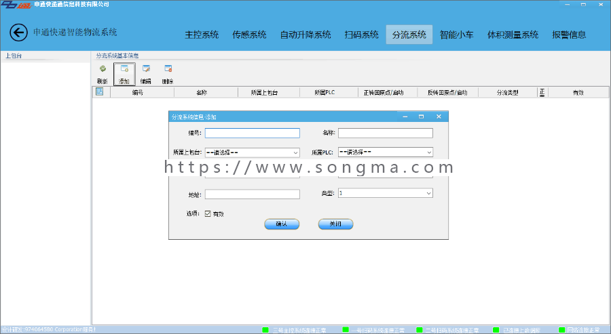The height and width of the screenshot is (334, 611).
Task: Select the 扫码系统 tab
Action: 361,35
